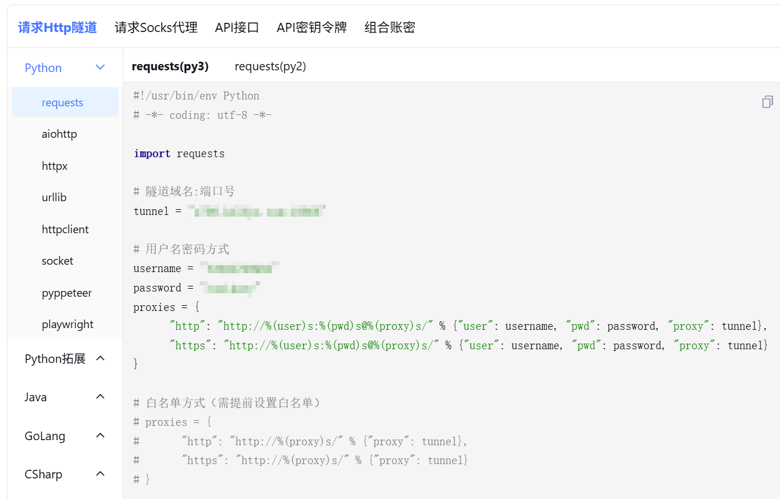
Task: Switch to requests(py2) code tab
Action: pyautogui.click(x=270, y=66)
